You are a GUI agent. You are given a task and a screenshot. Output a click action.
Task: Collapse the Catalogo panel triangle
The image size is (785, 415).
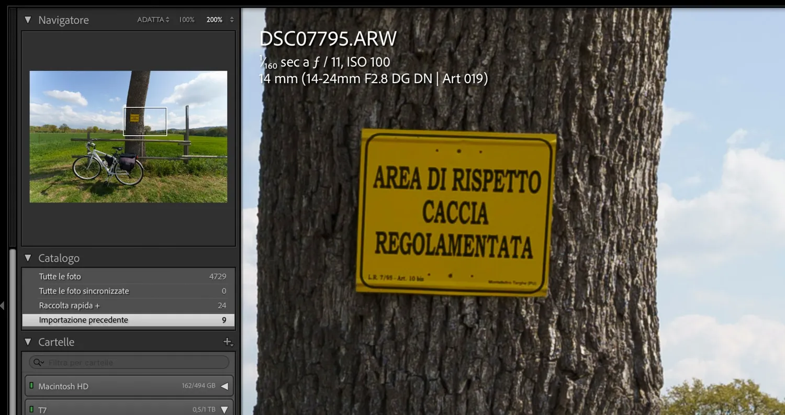[x=28, y=258]
